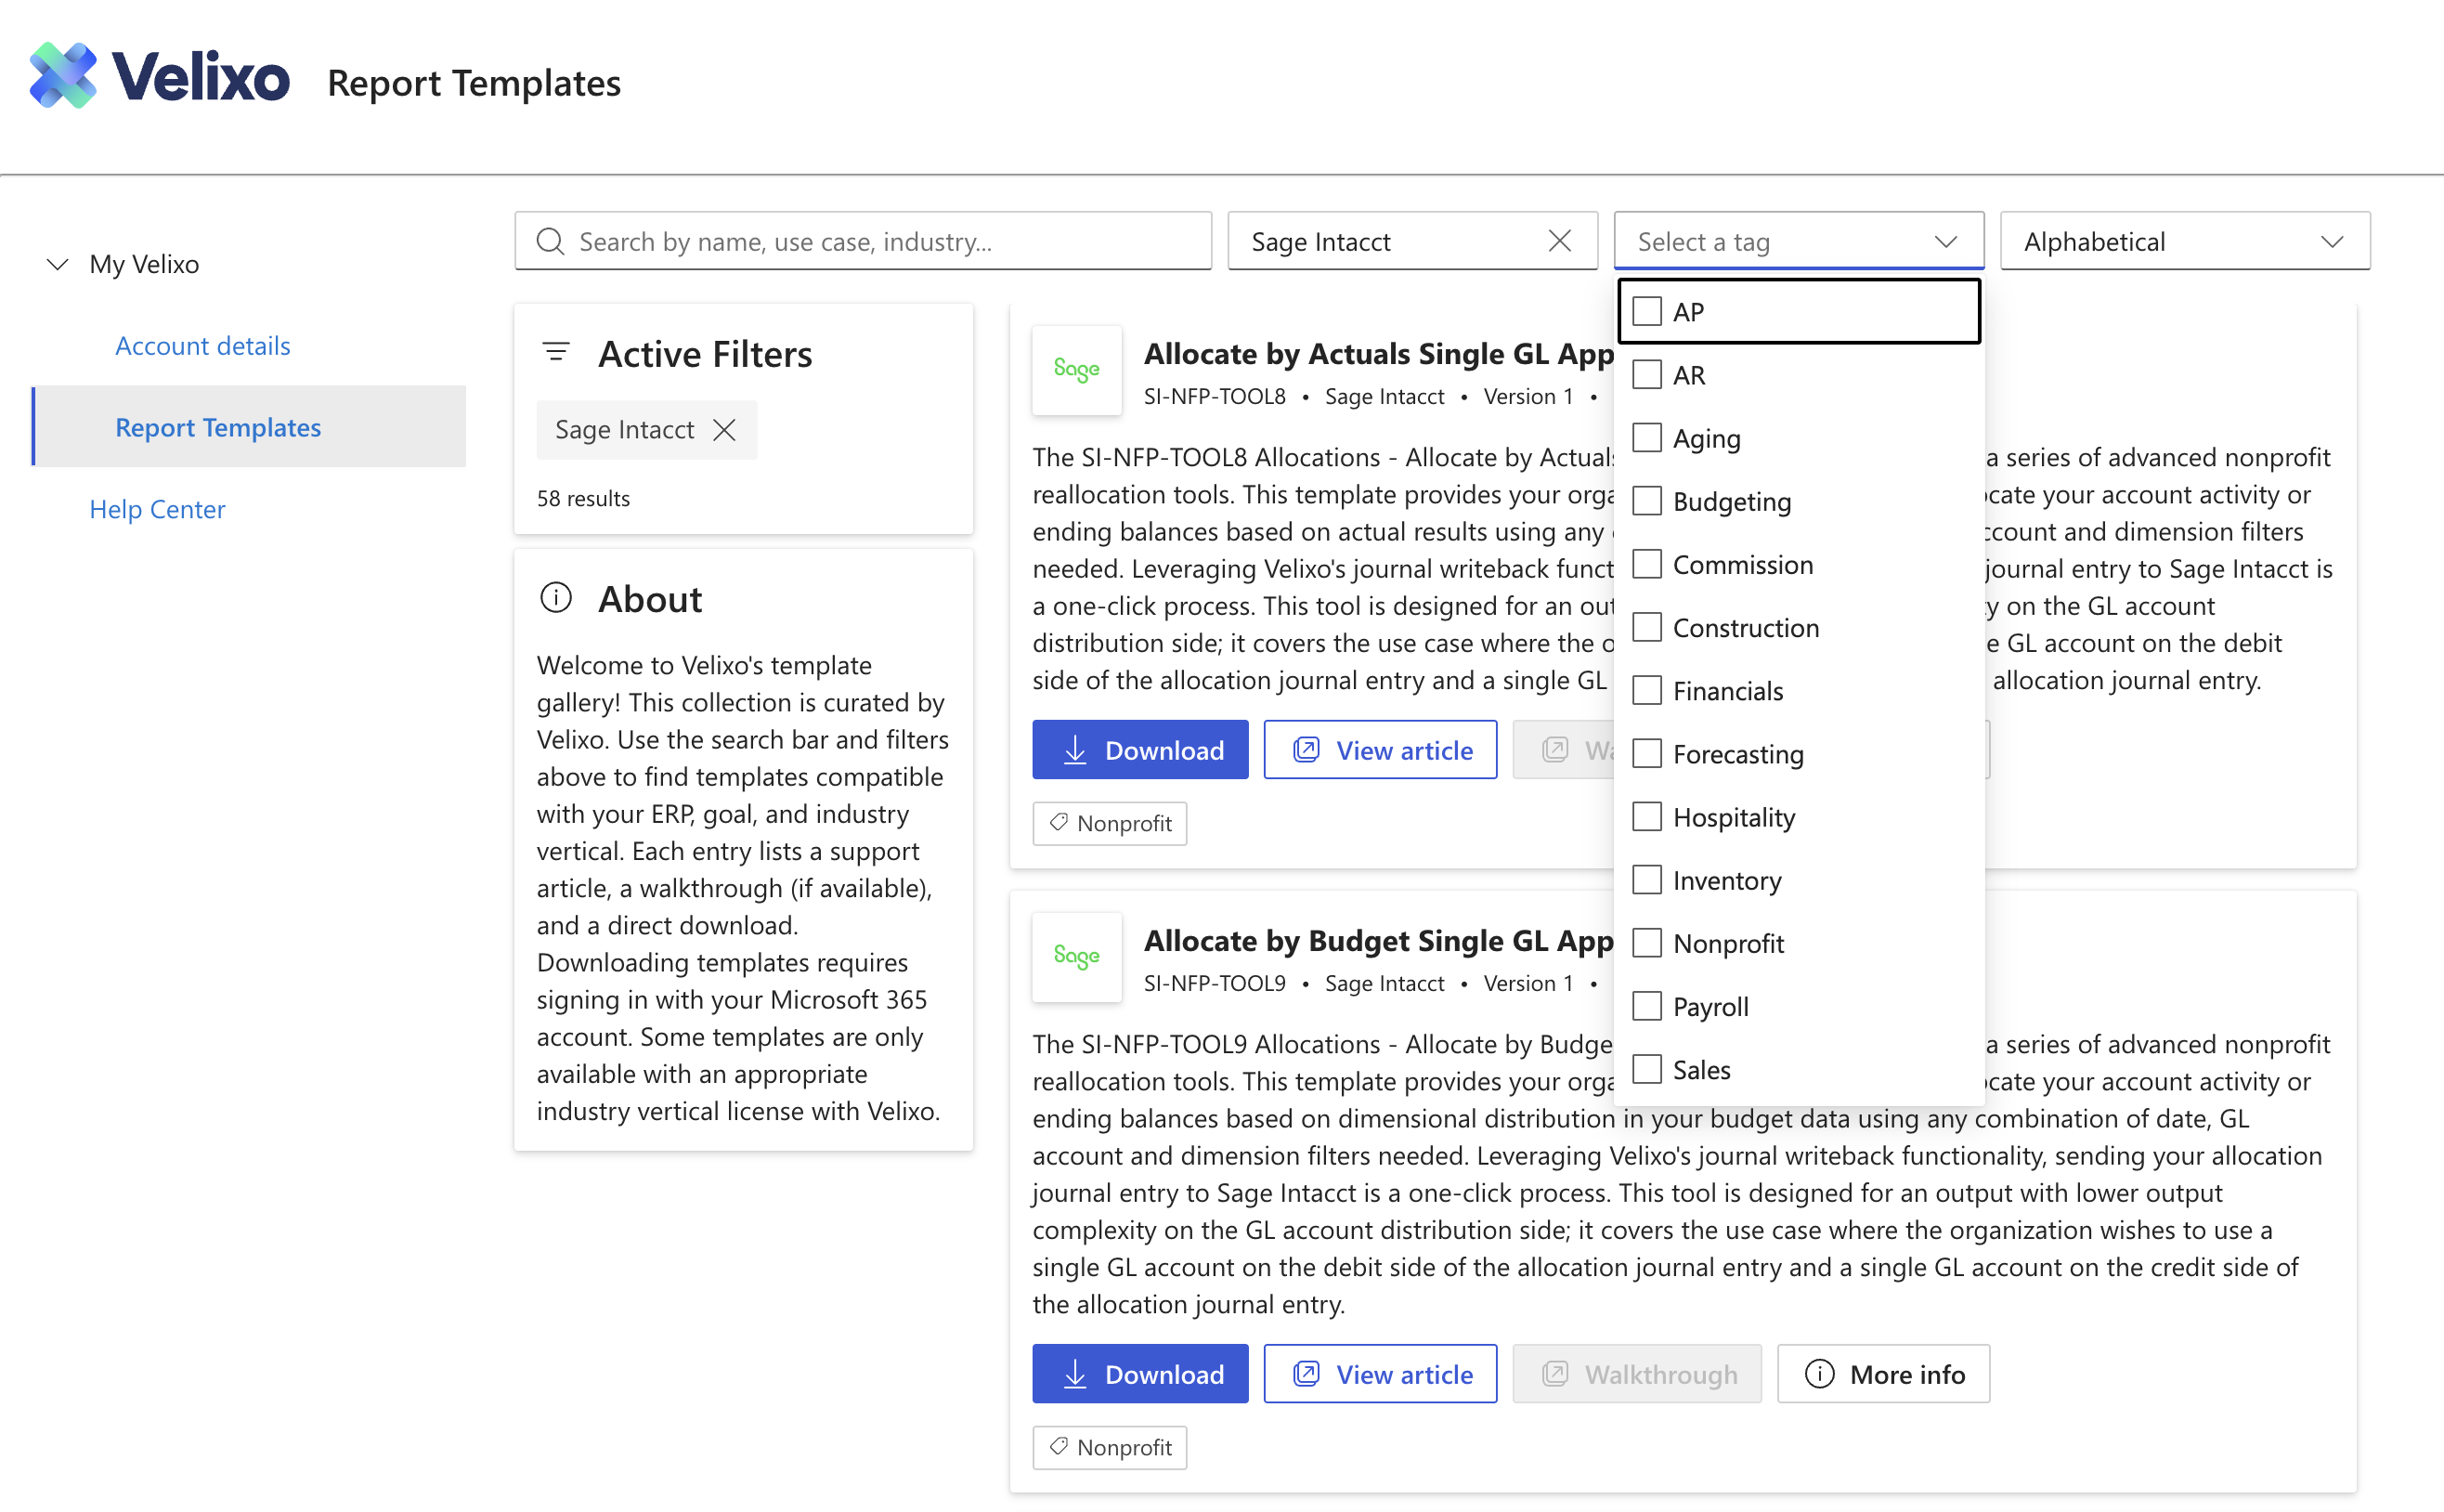
Task: Download the Allocate by Actuals template
Action: coord(1140,750)
